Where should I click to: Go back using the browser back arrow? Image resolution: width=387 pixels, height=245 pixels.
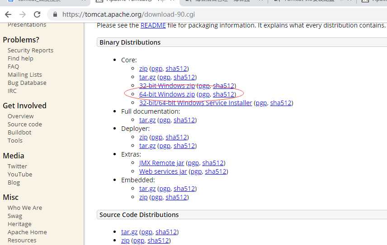[x=8, y=14]
